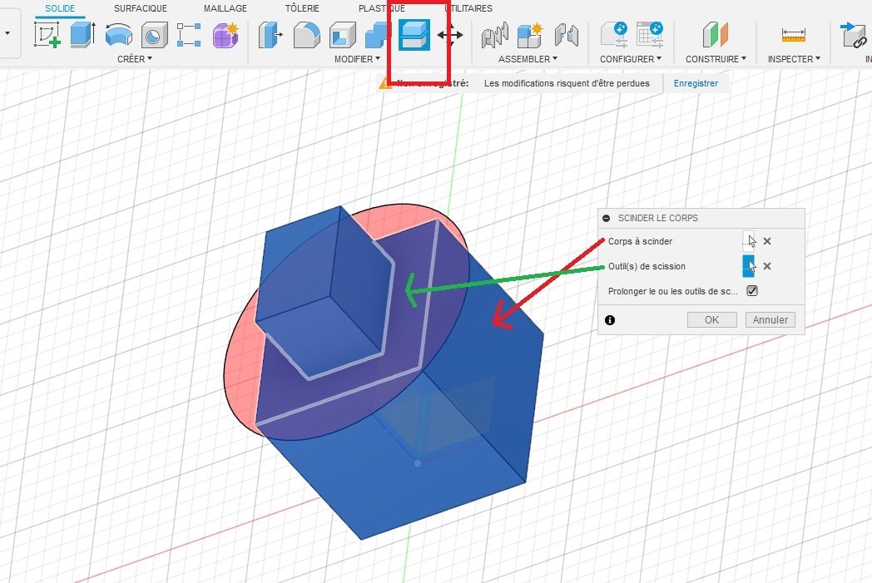Choose the Revolve tool icon
The image size is (872, 583).
[118, 34]
